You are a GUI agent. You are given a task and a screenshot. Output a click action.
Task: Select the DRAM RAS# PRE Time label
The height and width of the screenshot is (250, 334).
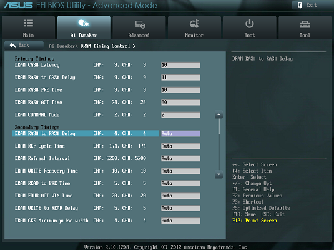38,90
